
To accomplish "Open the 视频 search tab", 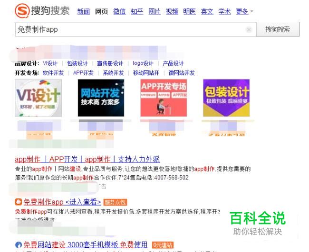I will click(172, 11).
